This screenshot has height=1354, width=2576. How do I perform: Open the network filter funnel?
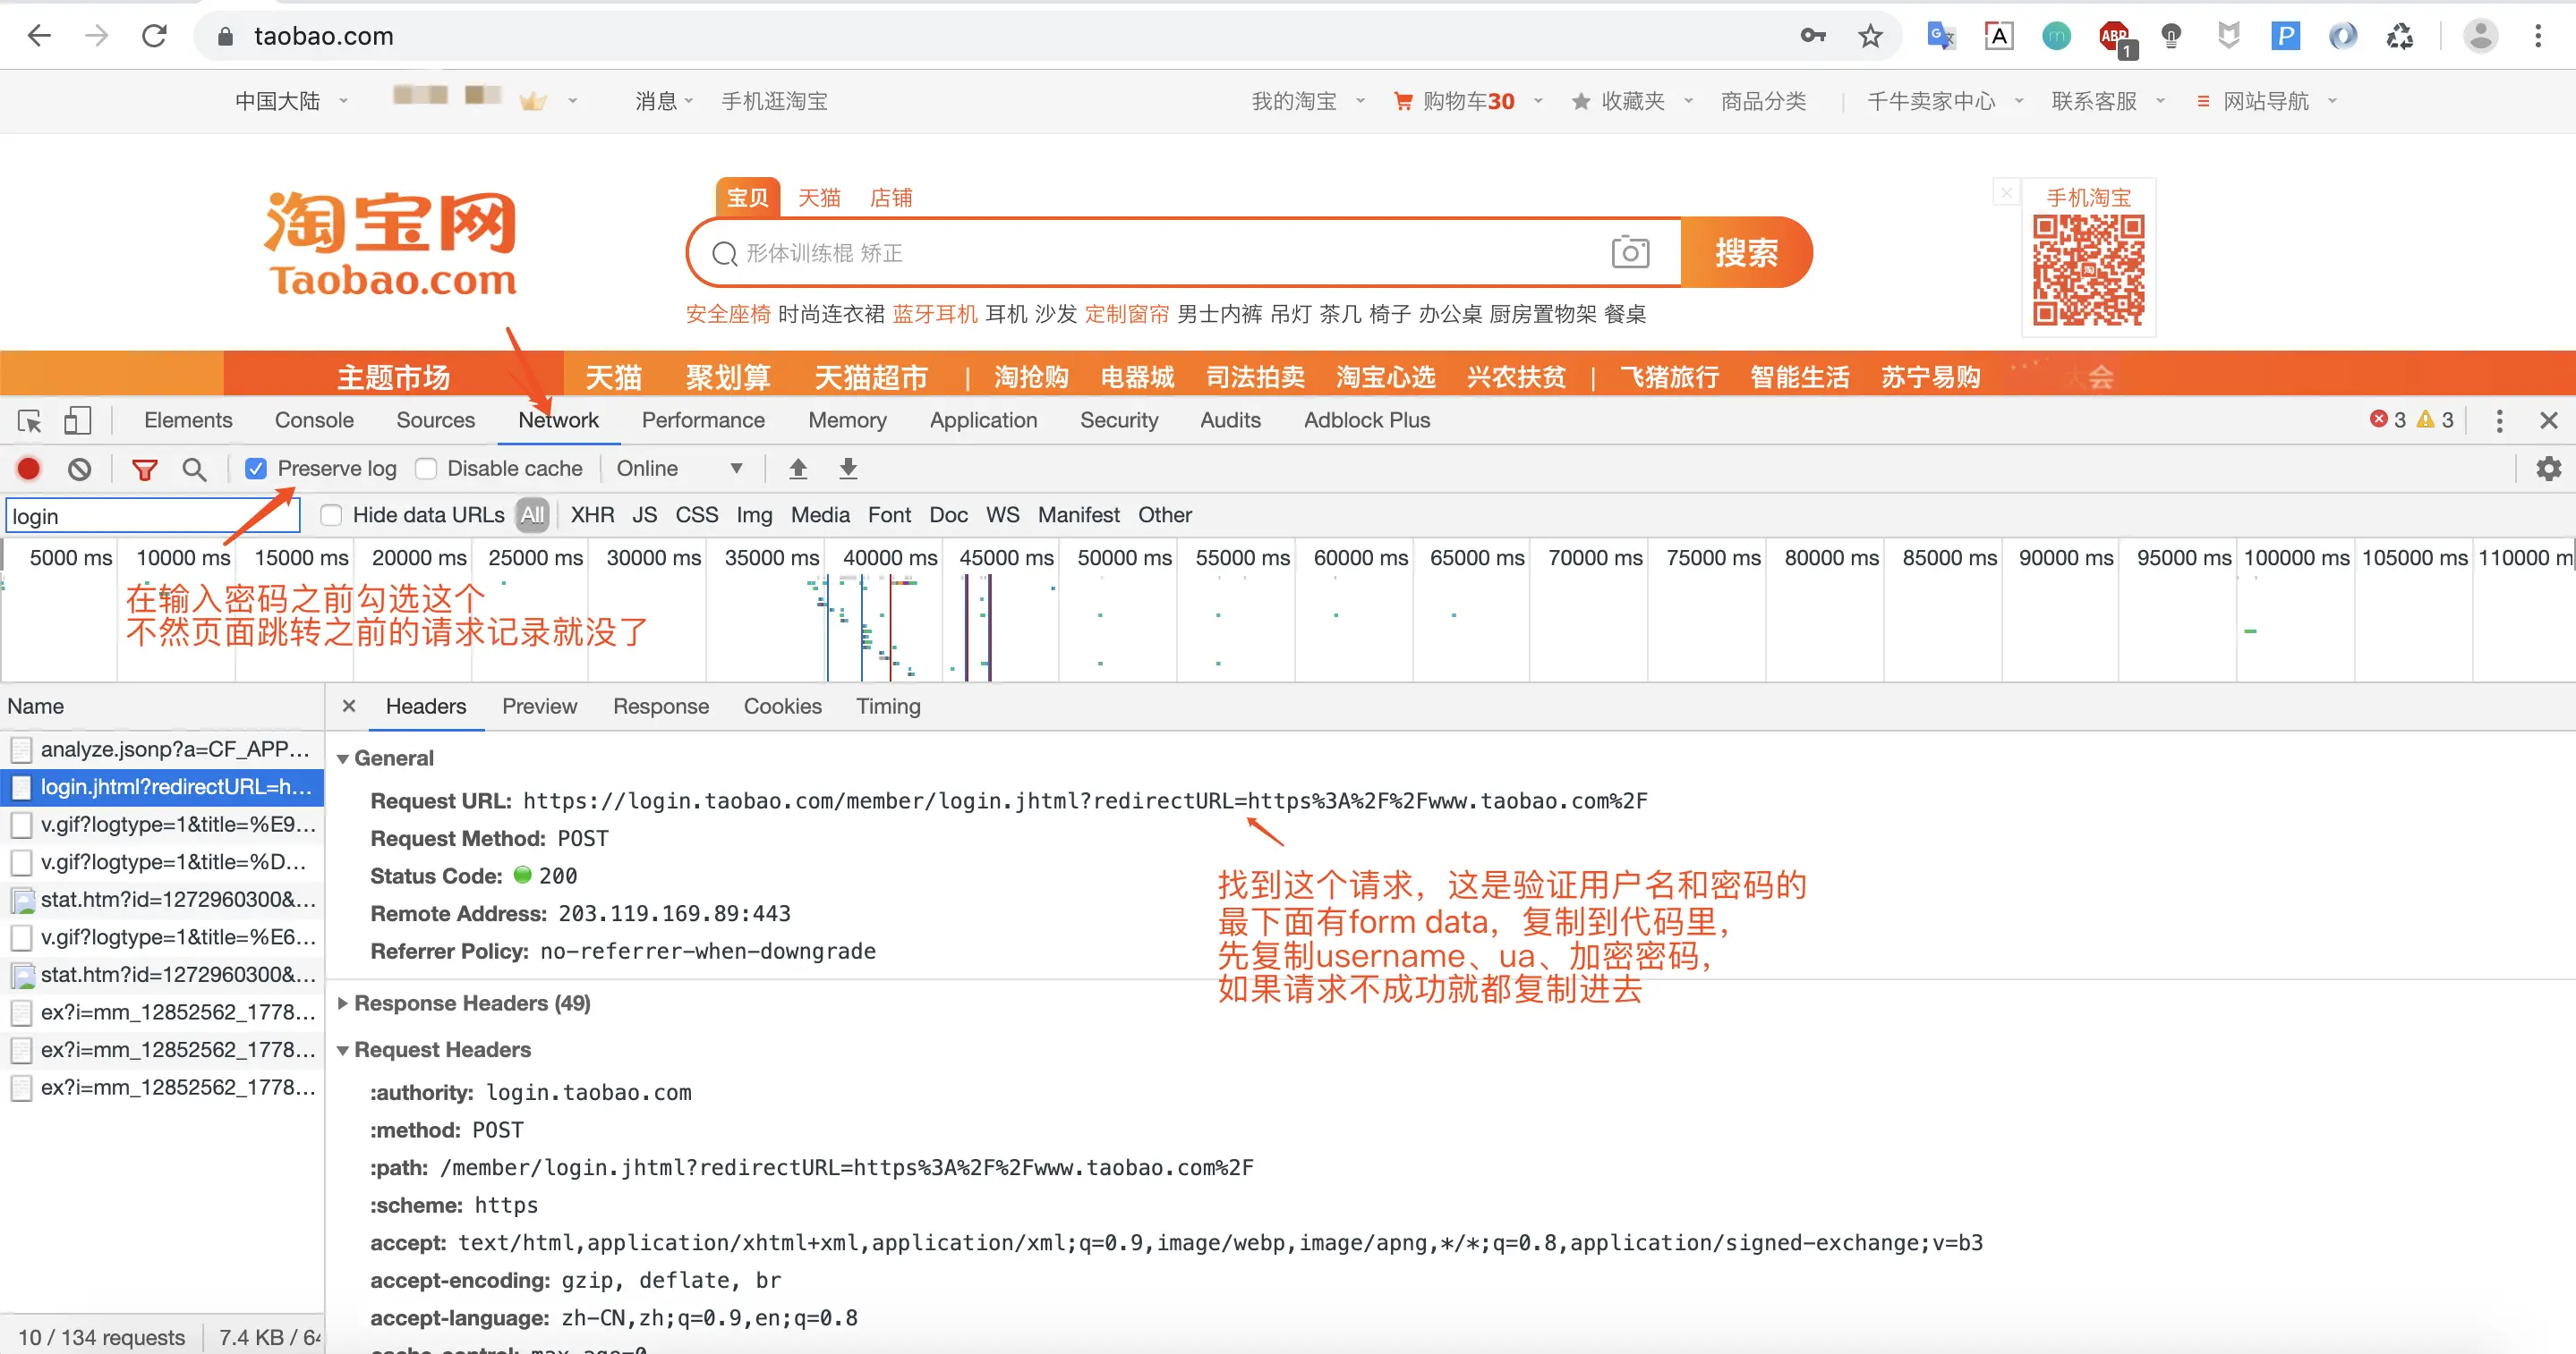tap(144, 468)
